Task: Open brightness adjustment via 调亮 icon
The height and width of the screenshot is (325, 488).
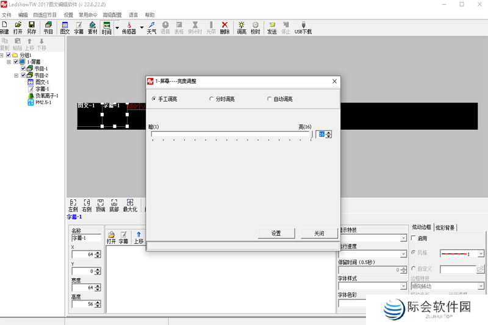Action: point(242,27)
